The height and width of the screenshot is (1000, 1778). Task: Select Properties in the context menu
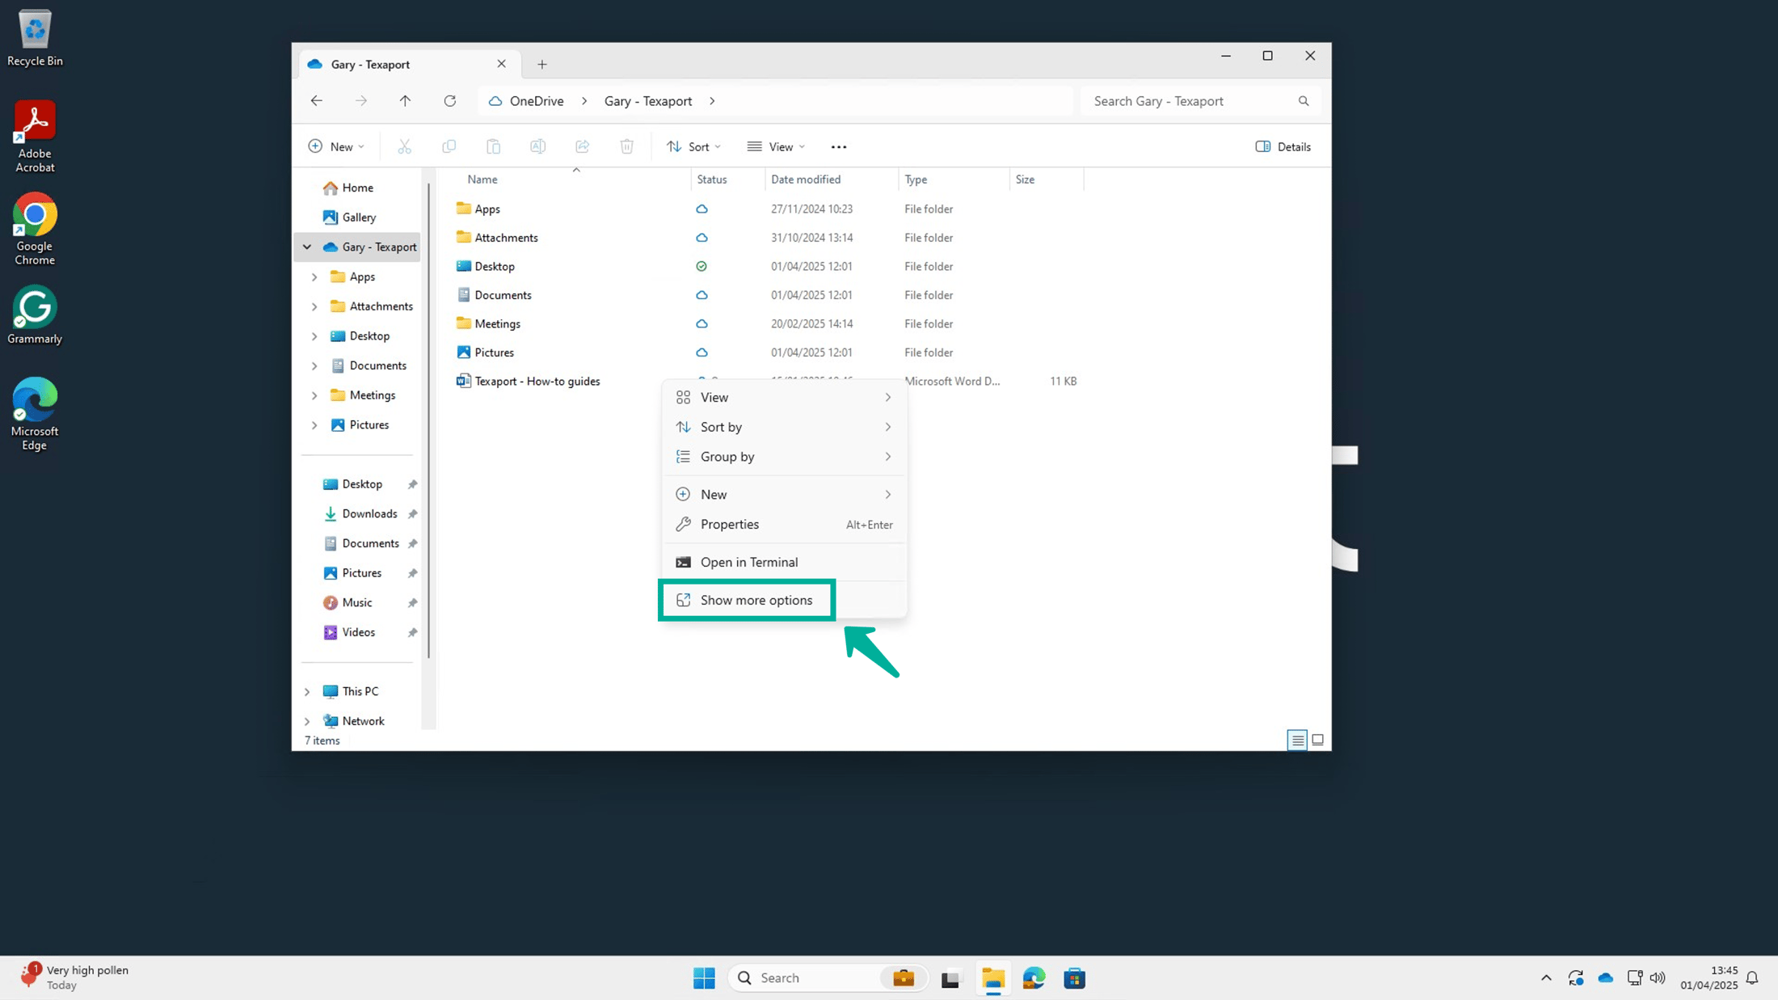pyautogui.click(x=729, y=524)
